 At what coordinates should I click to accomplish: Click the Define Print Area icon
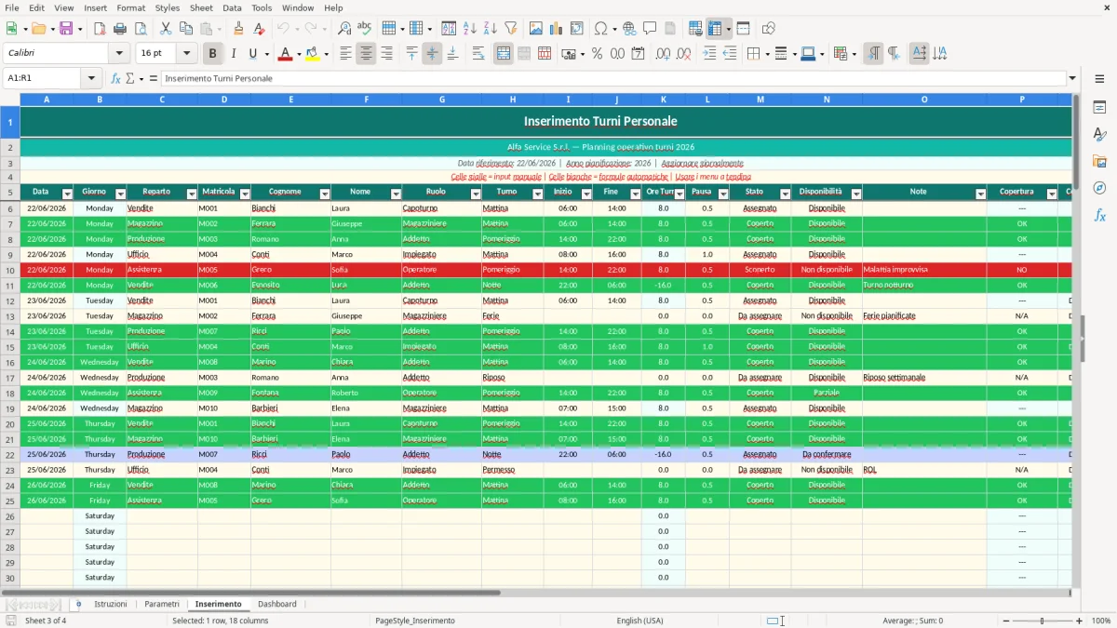695,29
